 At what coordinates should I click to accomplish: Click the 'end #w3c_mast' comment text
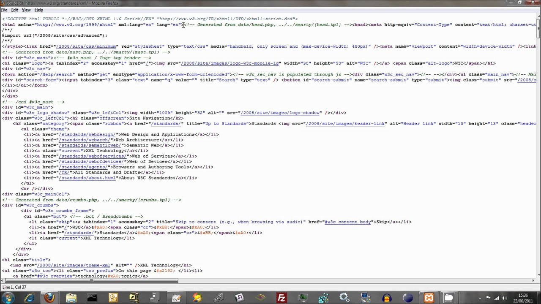pyautogui.click(x=33, y=102)
